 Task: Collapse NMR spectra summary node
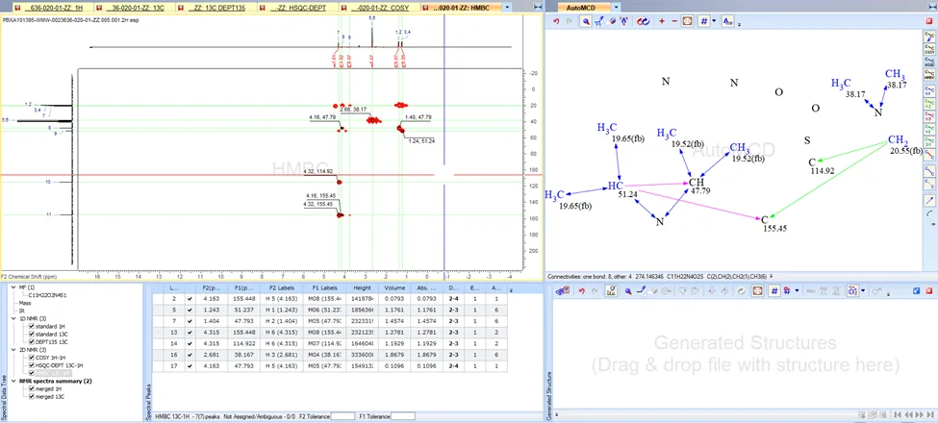tap(13, 381)
